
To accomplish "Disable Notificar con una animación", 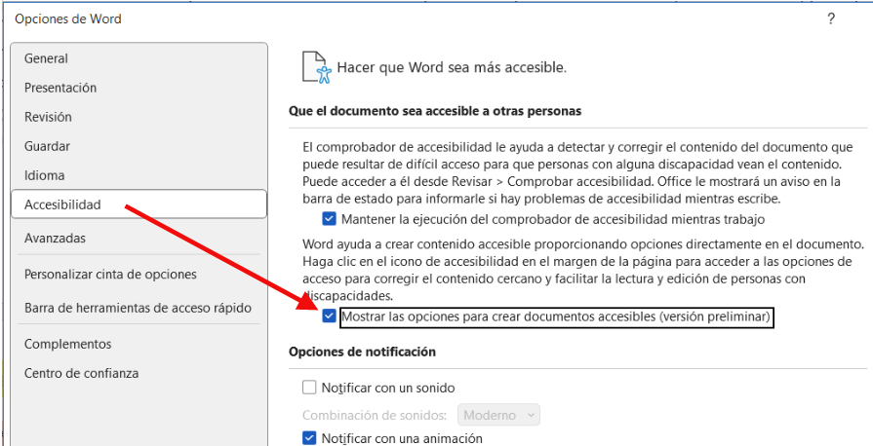I will coord(309,438).
